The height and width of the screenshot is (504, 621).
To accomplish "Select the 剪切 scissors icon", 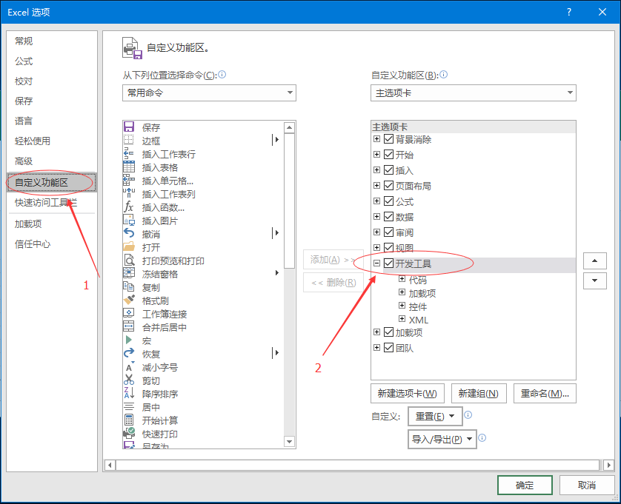I will 129,380.
